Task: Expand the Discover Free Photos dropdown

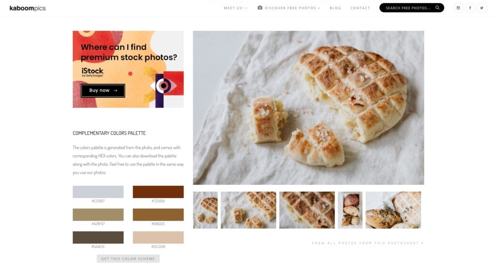Action: click(x=292, y=8)
